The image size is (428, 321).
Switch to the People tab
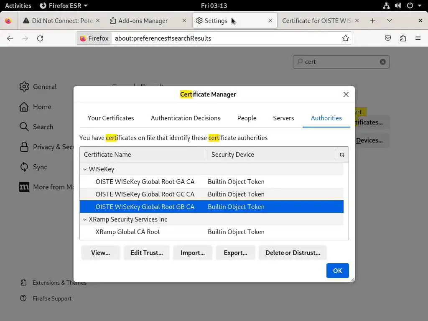coord(247,118)
